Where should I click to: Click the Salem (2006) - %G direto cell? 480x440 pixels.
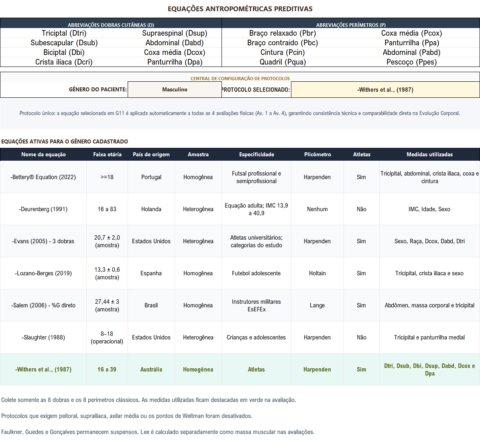pyautogui.click(x=43, y=305)
